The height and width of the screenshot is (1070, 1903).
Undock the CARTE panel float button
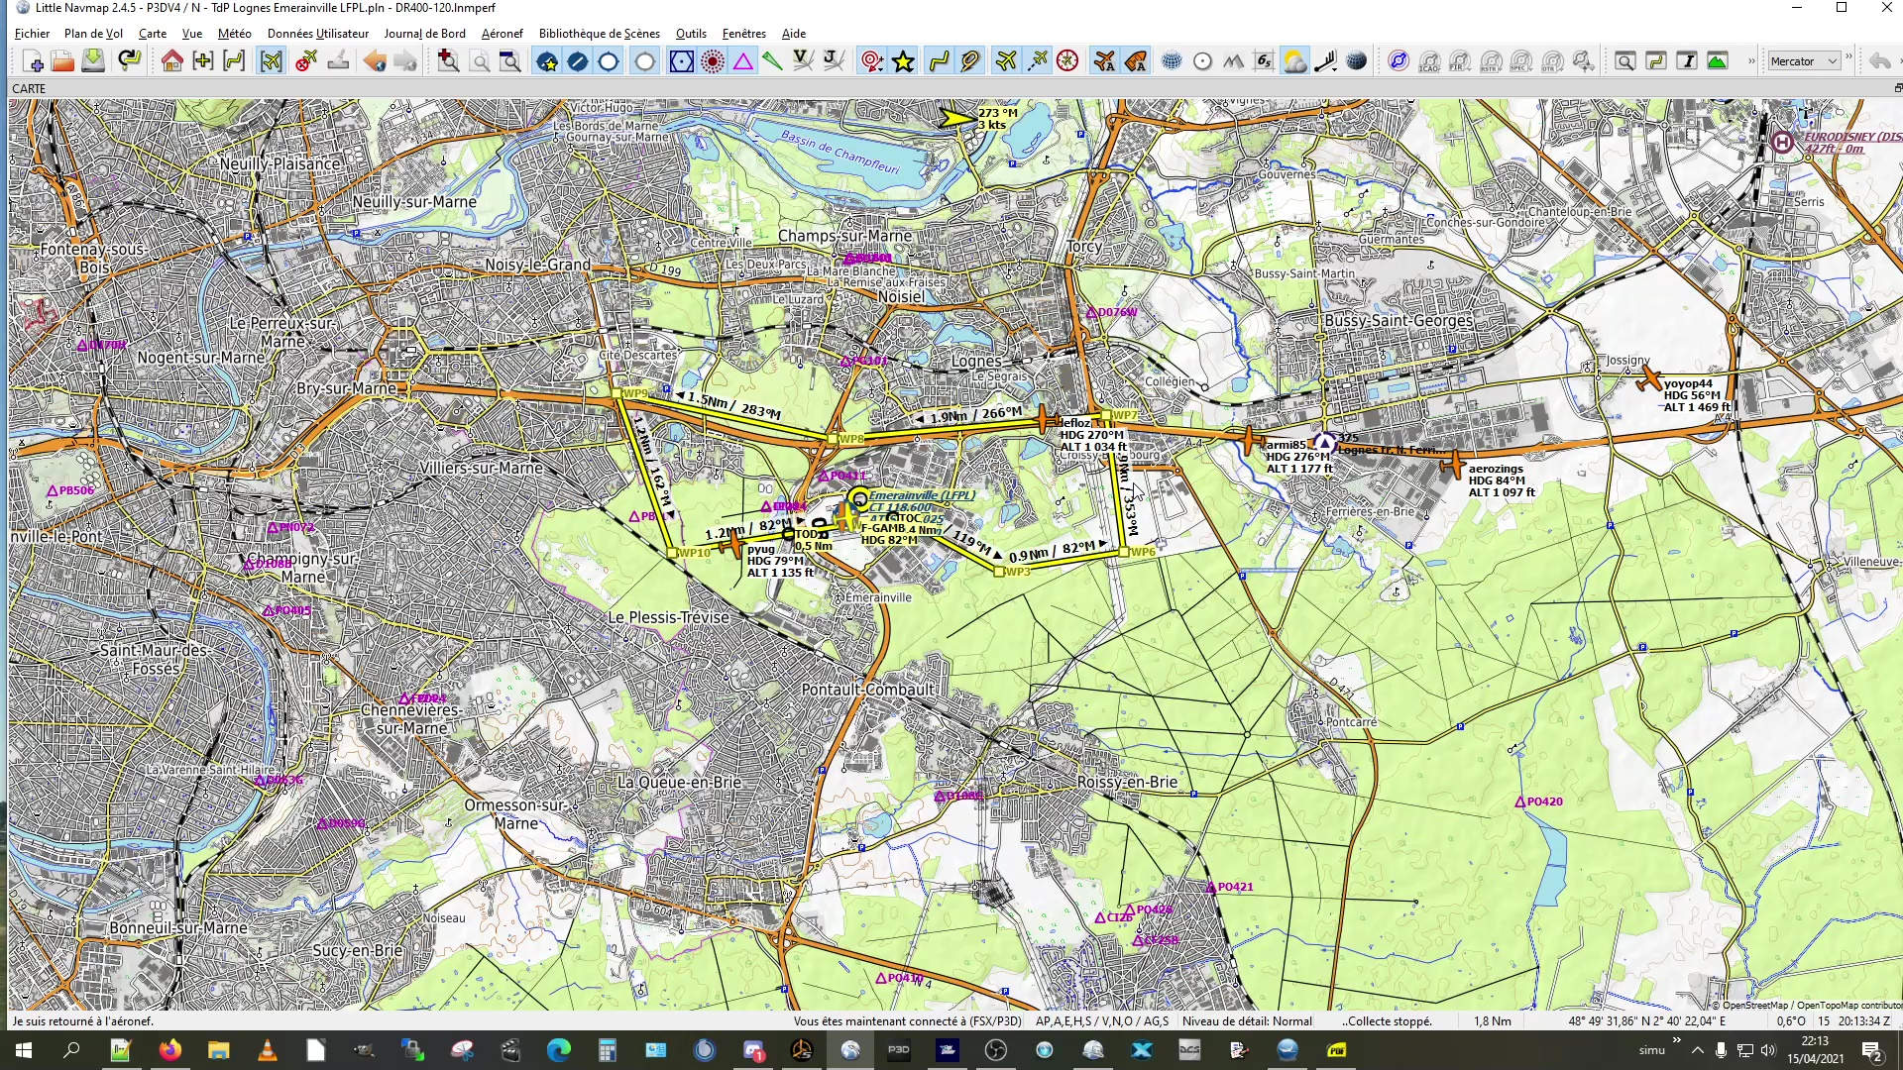point(1897,88)
